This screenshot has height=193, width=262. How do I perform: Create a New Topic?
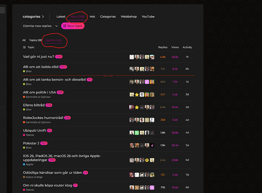click(x=73, y=26)
